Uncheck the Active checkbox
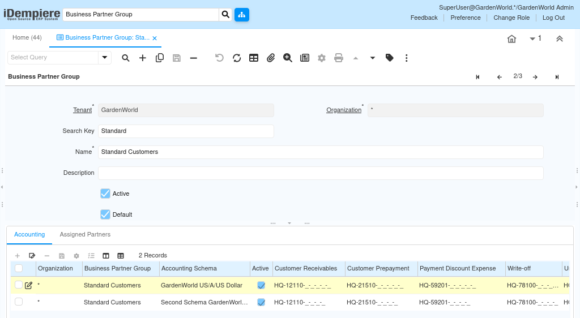This screenshot has width=580, height=318. pyautogui.click(x=105, y=194)
